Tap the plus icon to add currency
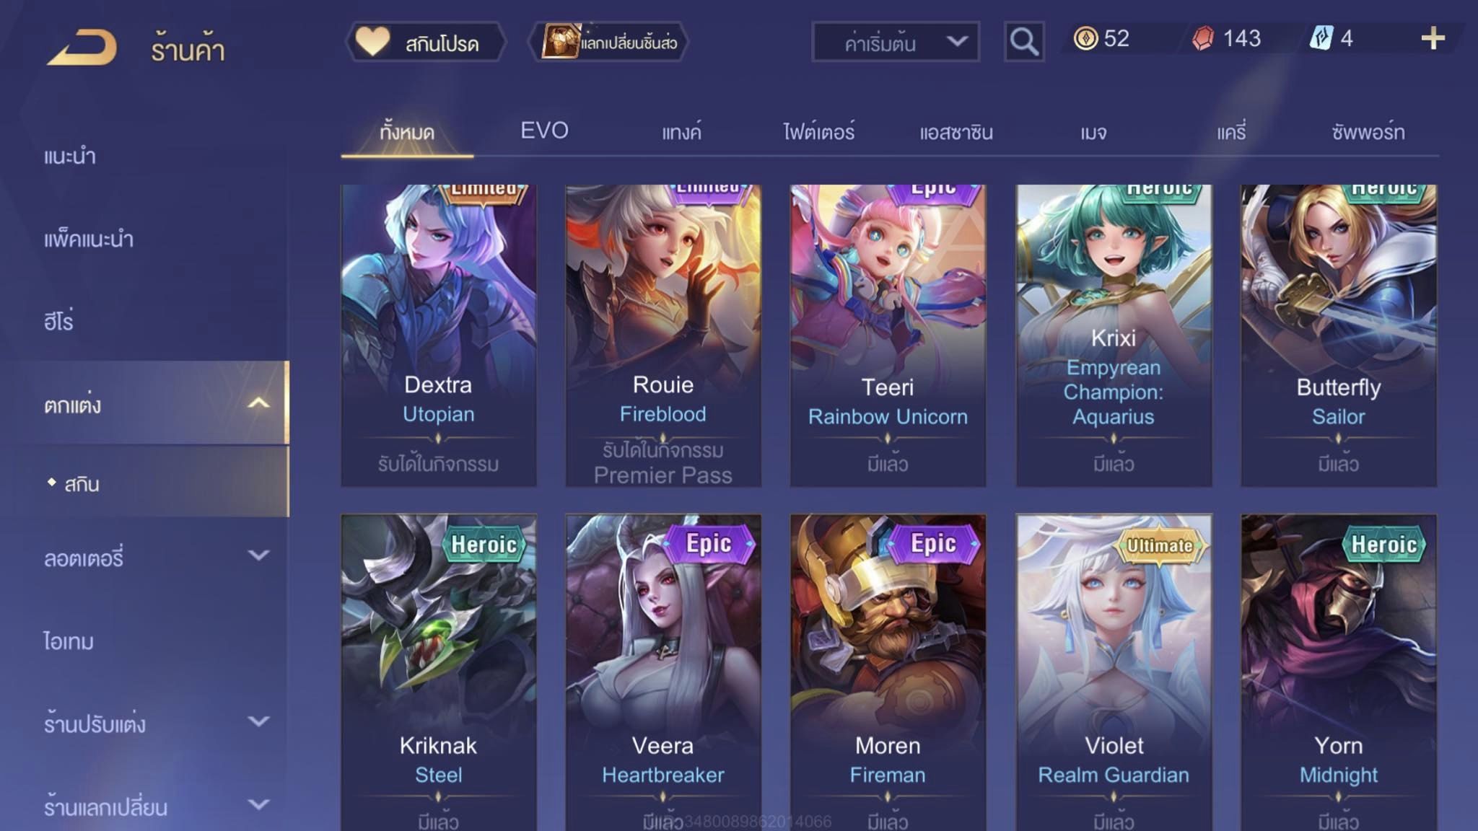This screenshot has width=1478, height=831. point(1433,38)
